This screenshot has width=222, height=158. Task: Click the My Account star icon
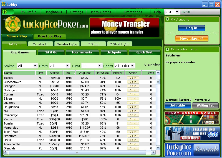(x=168, y=19)
